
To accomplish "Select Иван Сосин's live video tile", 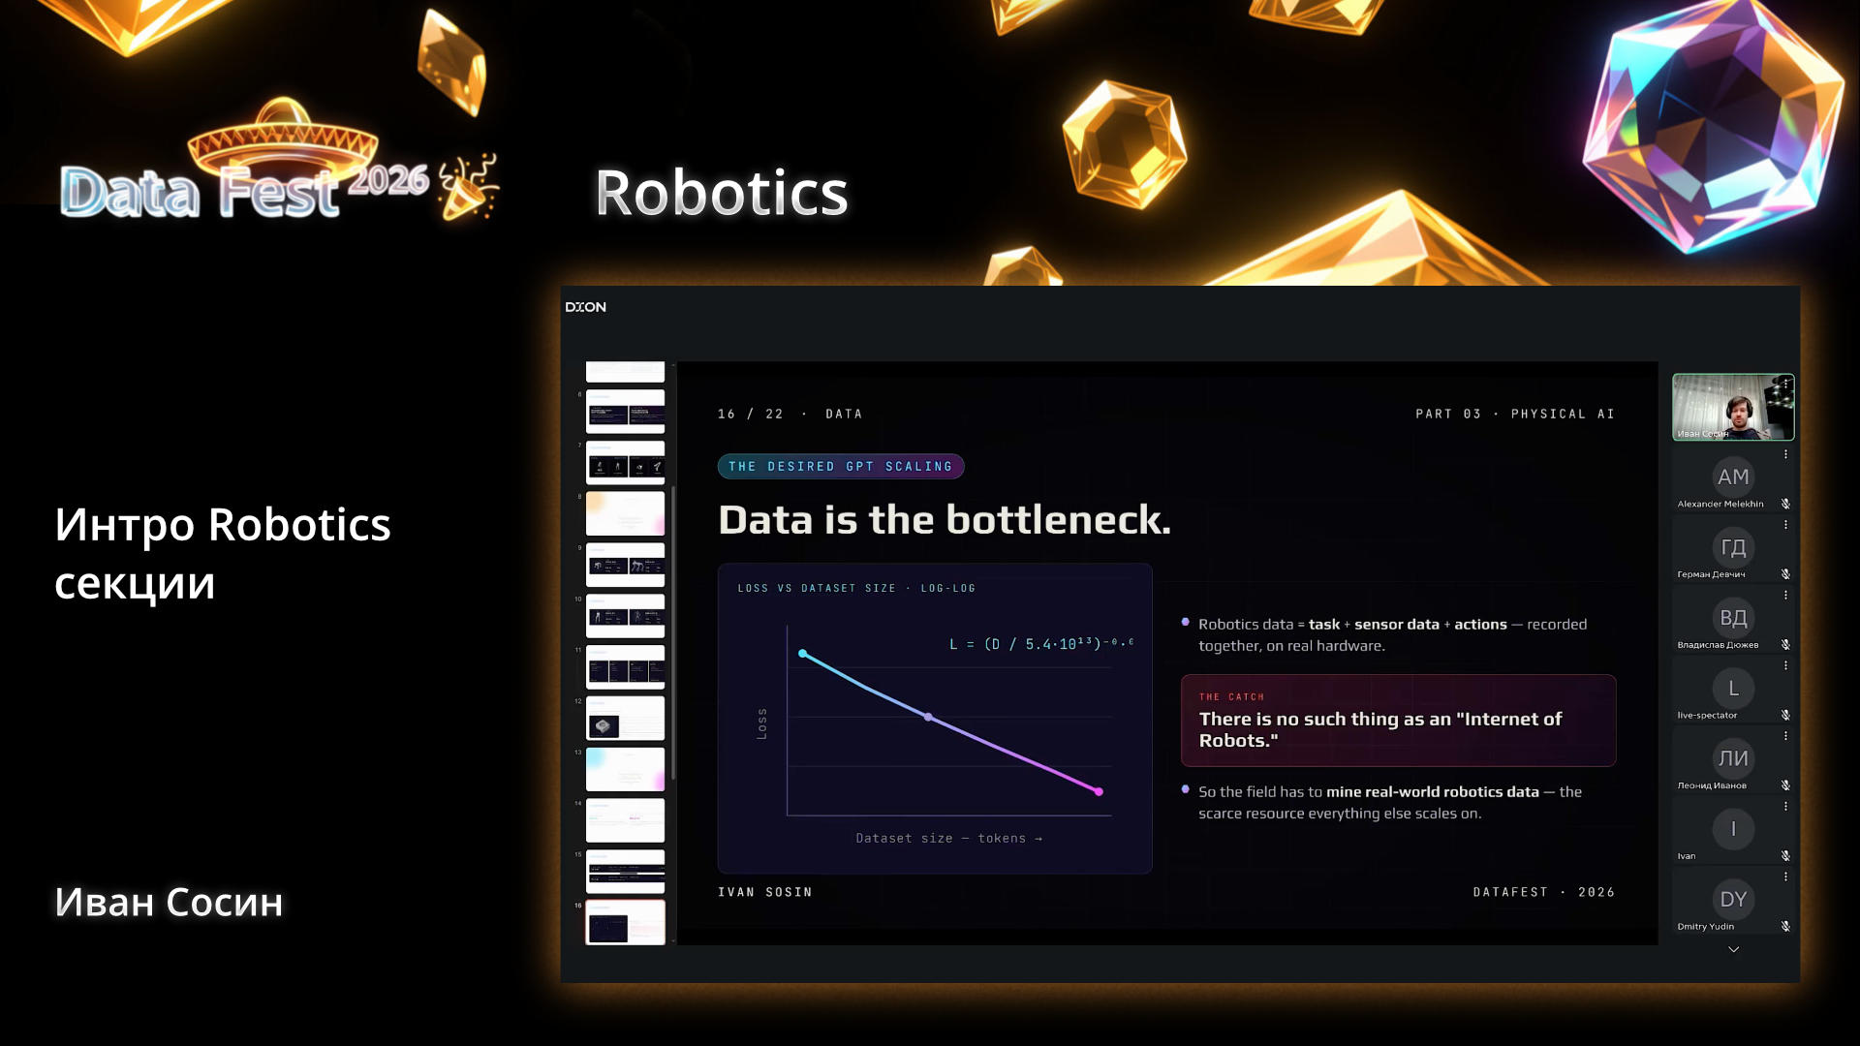I will [1733, 407].
